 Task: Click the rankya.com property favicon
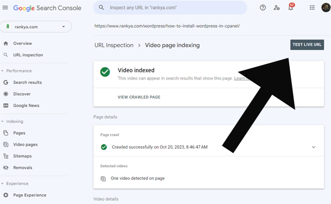[x=8, y=27]
